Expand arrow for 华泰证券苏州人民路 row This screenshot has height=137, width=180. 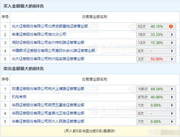coord(172,122)
